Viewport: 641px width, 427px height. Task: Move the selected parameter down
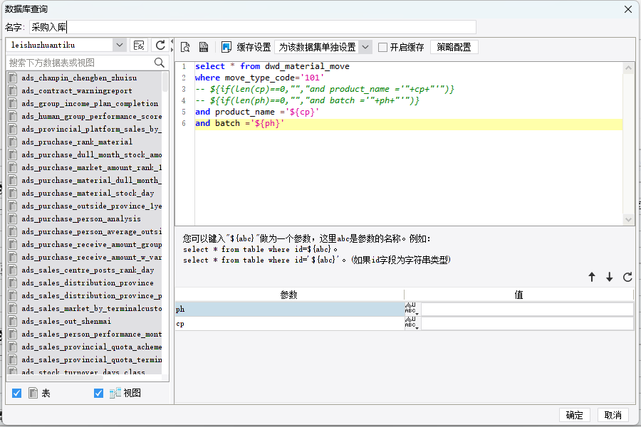tap(610, 277)
